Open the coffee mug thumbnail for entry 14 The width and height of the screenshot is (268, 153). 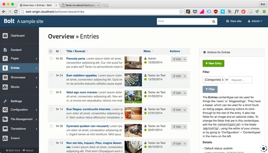[x=133, y=114]
